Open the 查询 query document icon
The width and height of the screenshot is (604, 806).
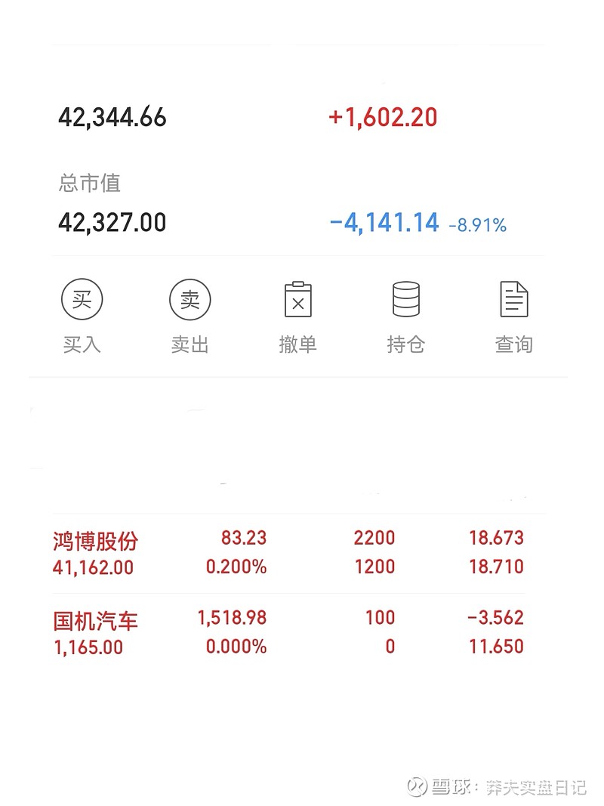point(514,299)
